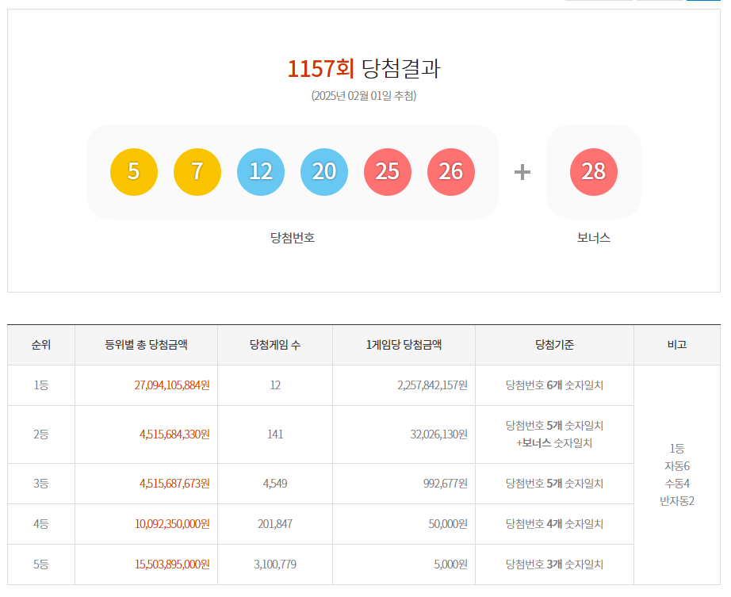The image size is (731, 597).
Task: Select the red ball numbered 25
Action: (387, 171)
